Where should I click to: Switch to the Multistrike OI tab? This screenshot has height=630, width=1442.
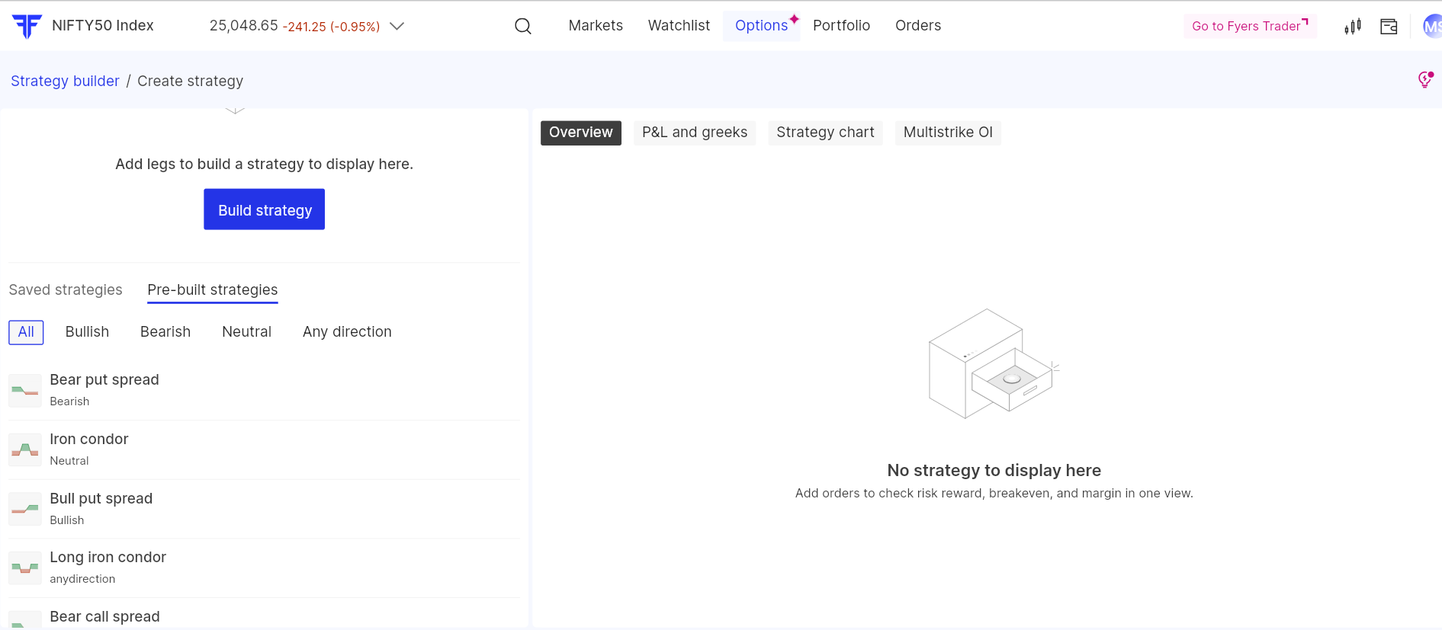(x=947, y=133)
